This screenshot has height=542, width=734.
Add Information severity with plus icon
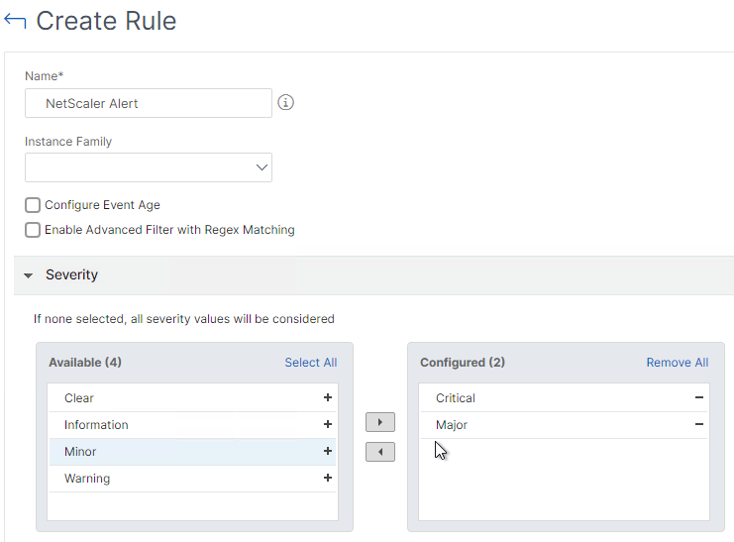(x=328, y=424)
